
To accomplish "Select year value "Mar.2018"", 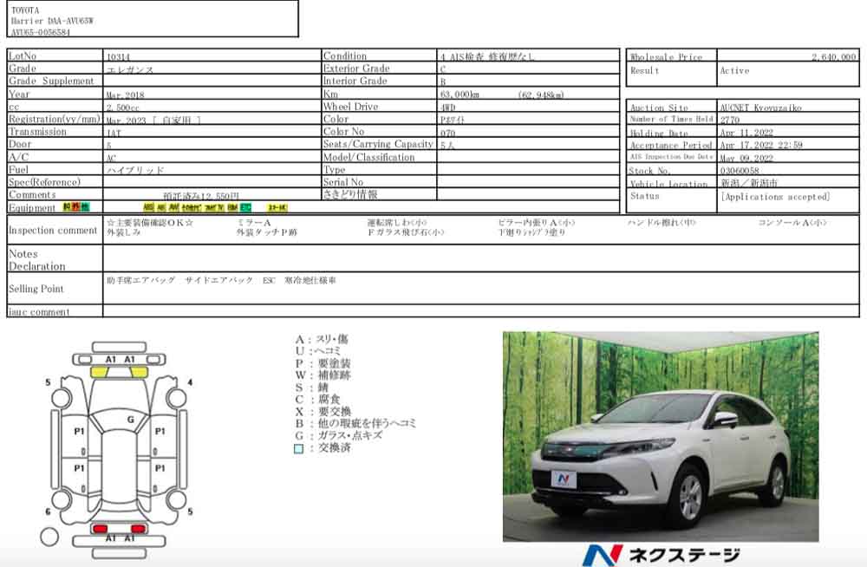I will pyautogui.click(x=125, y=95).
